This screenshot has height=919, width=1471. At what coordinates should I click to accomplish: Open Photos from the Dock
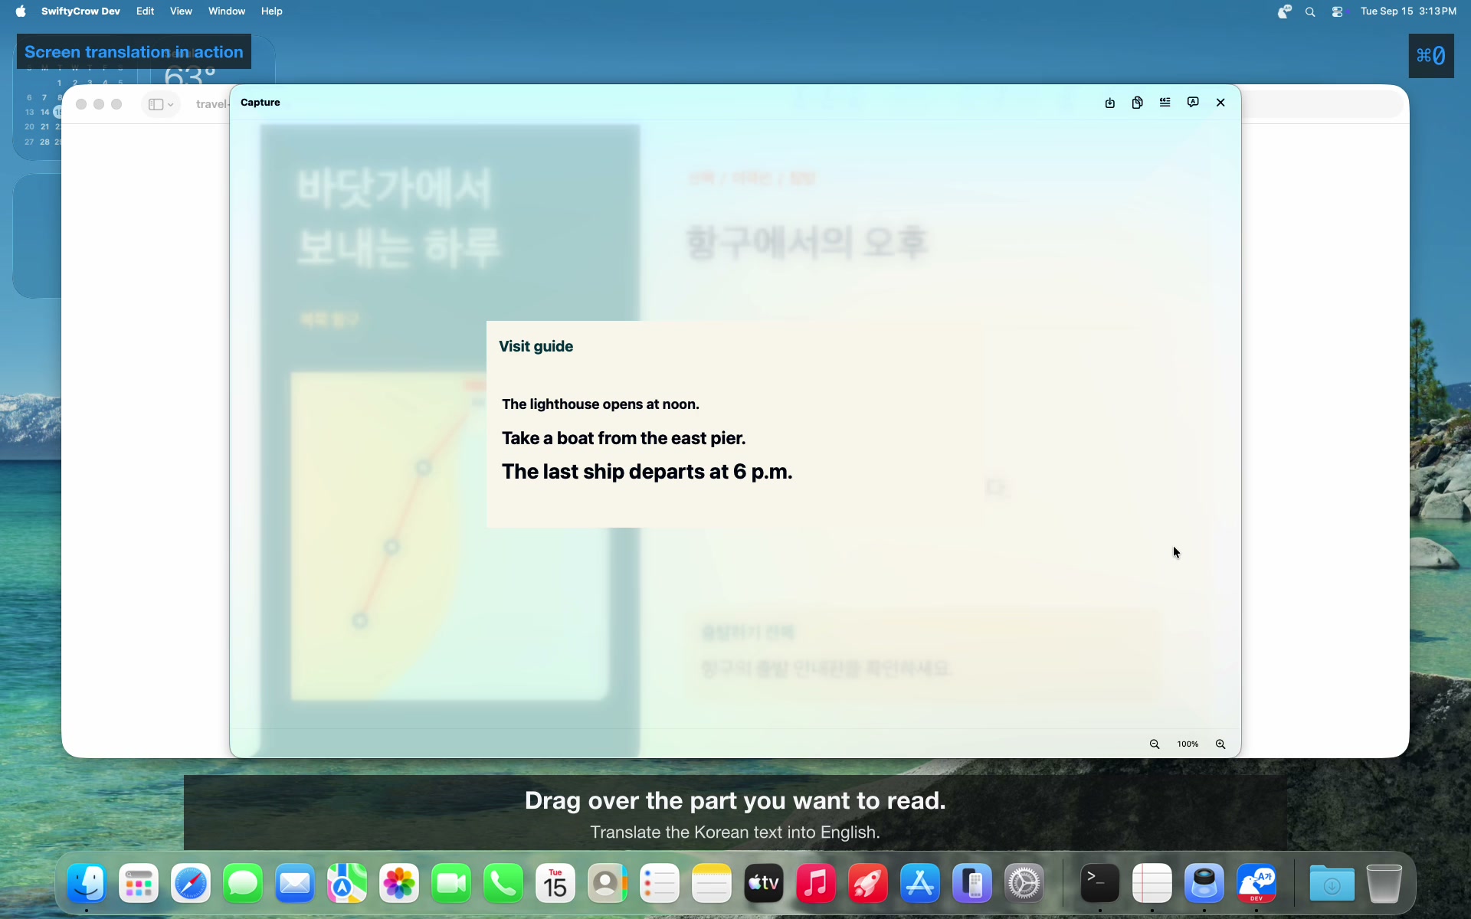399,884
